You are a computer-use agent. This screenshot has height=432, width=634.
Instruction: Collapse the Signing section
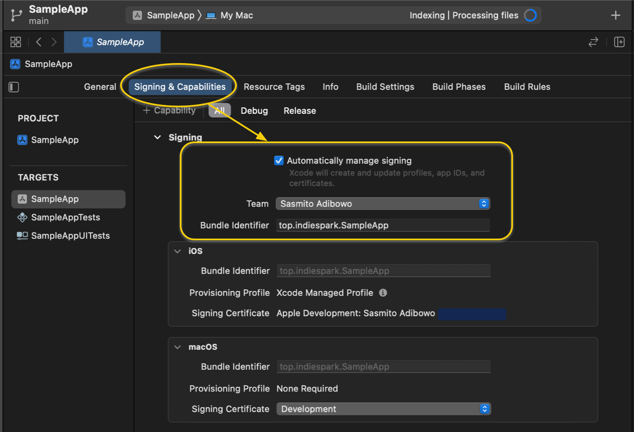coord(158,137)
